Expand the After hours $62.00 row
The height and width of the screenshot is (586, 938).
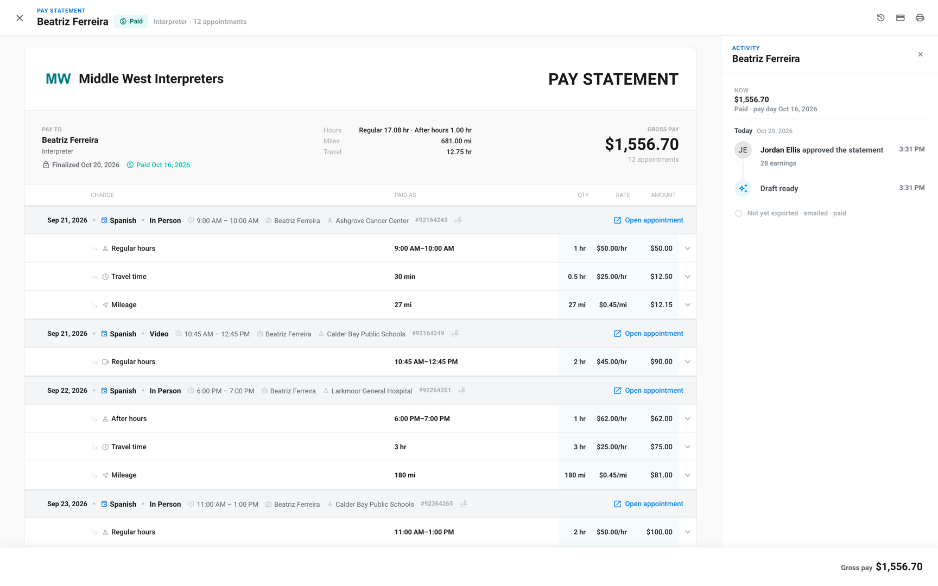pos(687,419)
